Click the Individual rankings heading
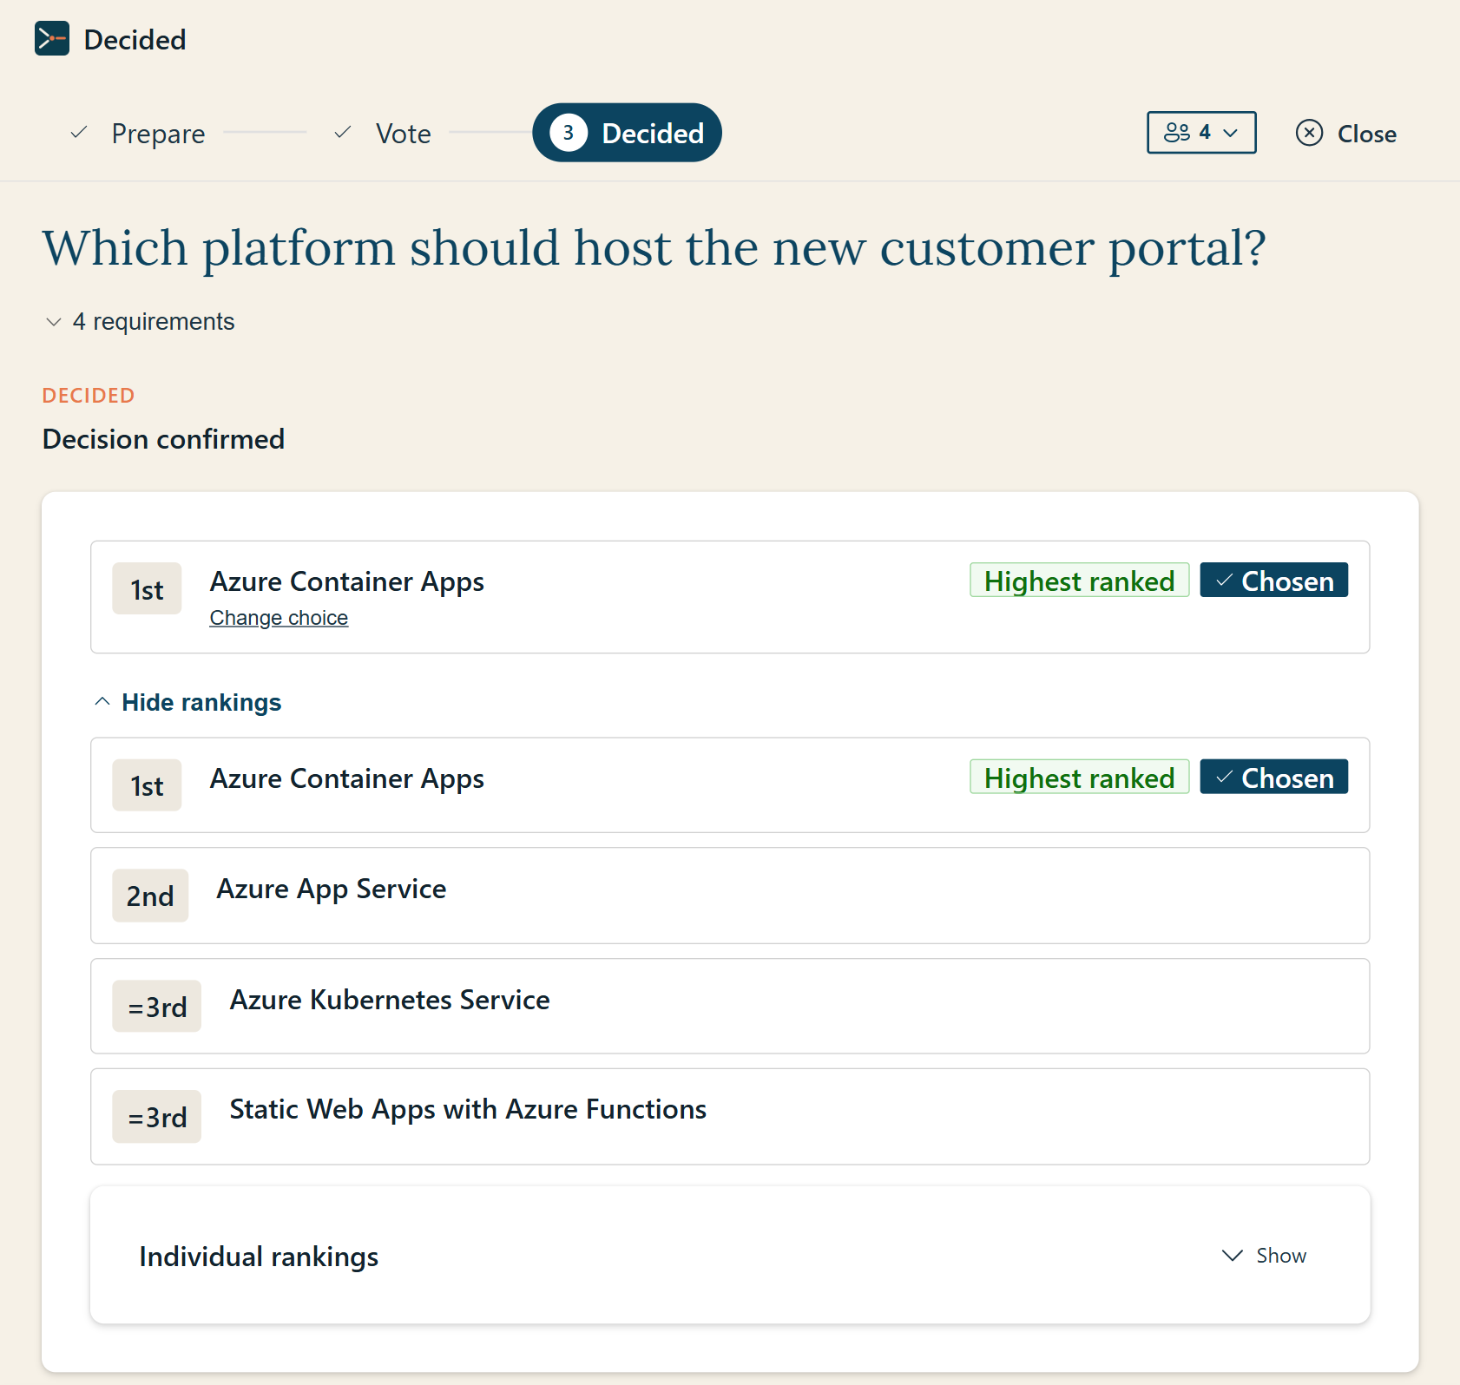The image size is (1460, 1385). (259, 1257)
